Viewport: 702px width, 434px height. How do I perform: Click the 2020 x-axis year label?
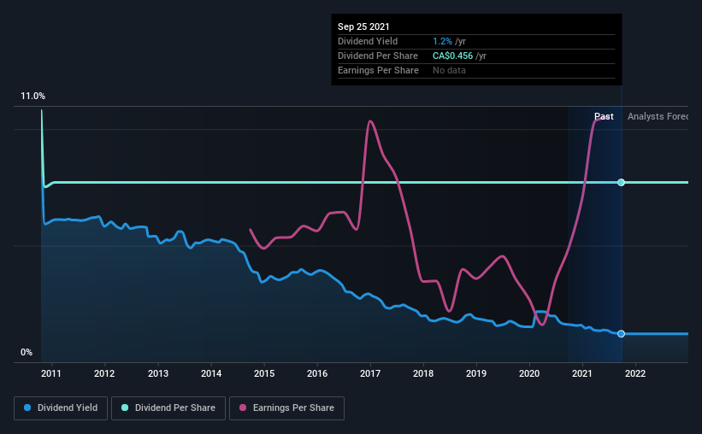[x=529, y=373]
